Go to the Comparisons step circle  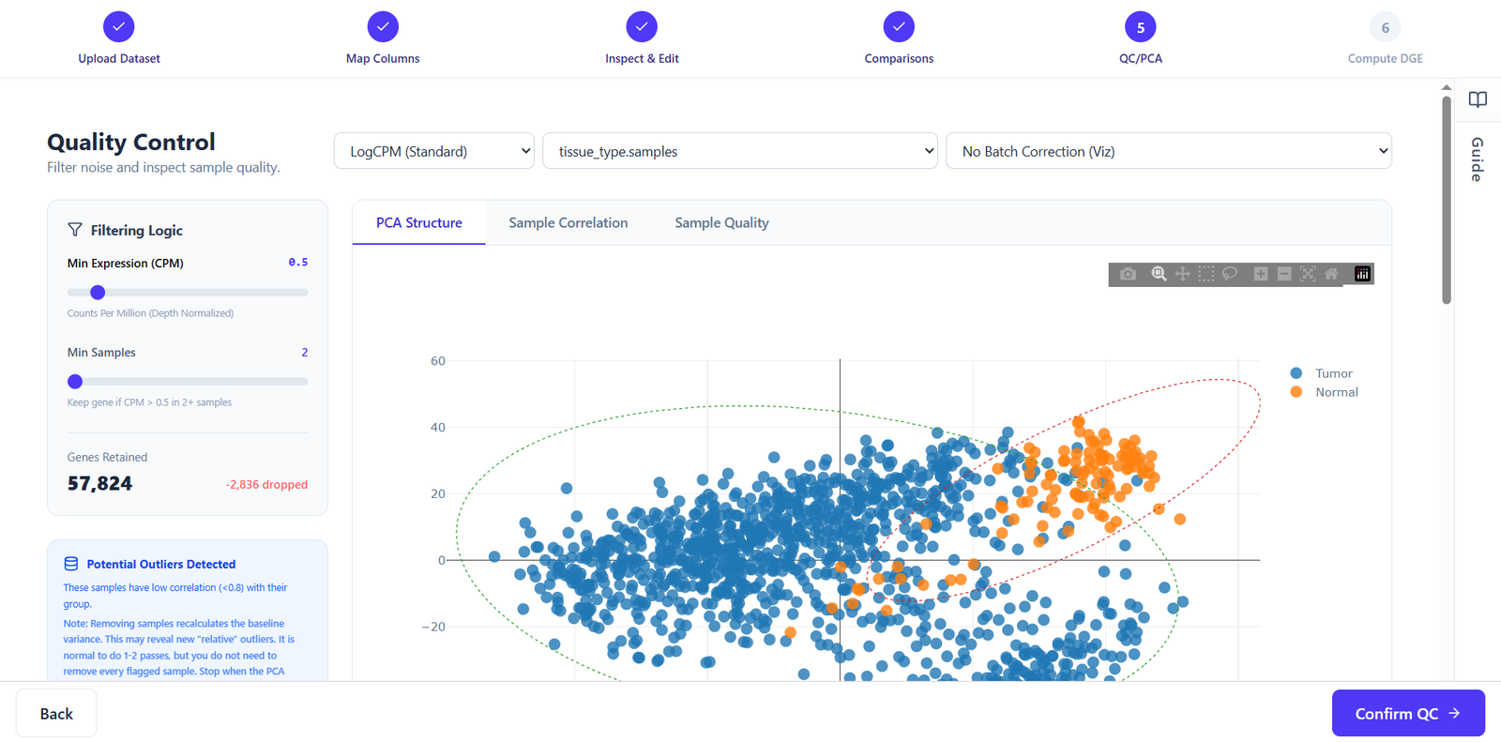[899, 27]
